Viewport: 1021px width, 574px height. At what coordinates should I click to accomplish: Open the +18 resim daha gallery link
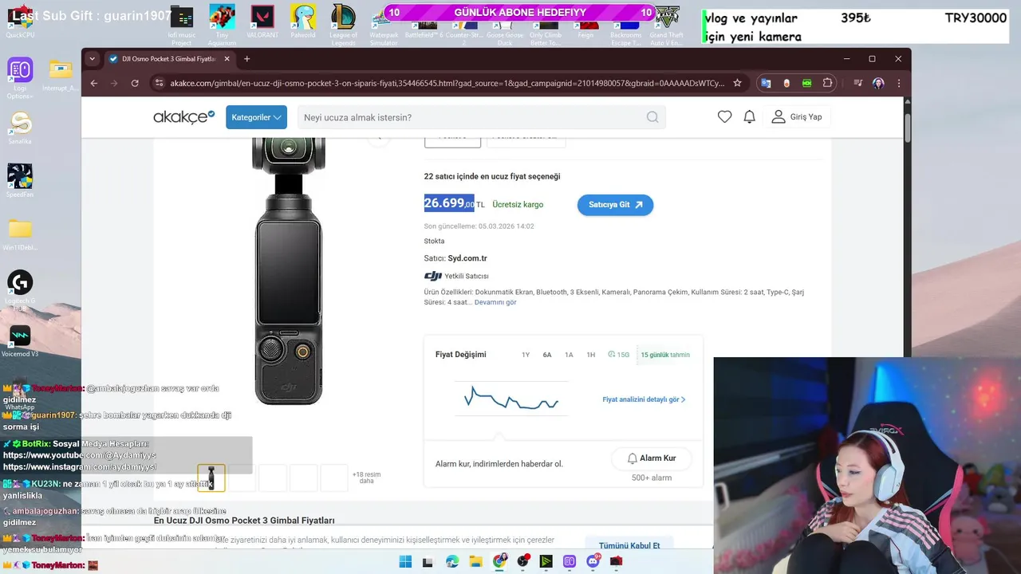[366, 478]
